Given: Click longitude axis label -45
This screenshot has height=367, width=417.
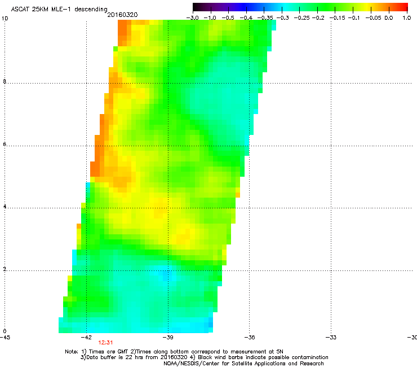Looking at the screenshot, I should 5,338.
